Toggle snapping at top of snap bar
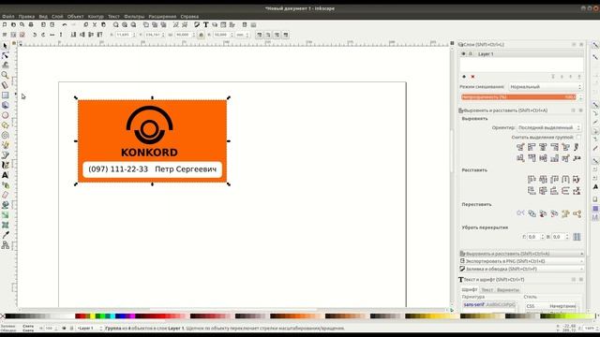Image resolution: width=600 pixels, height=337 pixels. pos(595,46)
